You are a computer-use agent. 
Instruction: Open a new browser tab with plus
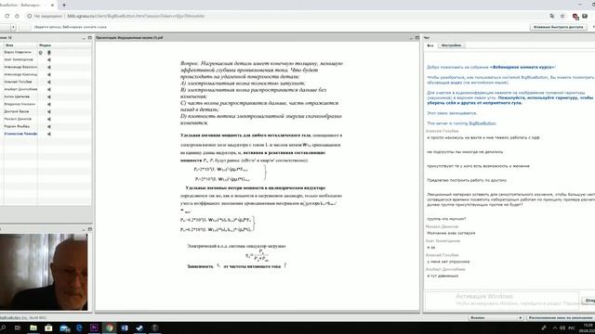click(64, 5)
